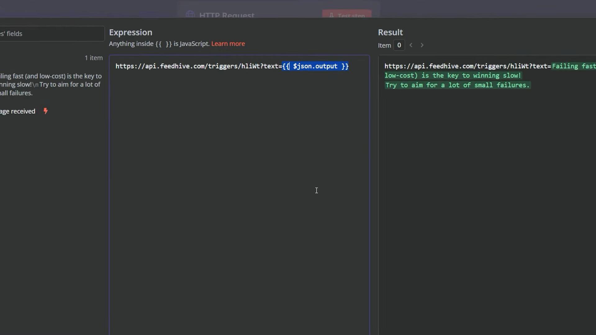Click the red lightning bolt trigger icon
The image size is (596, 335).
click(46, 111)
